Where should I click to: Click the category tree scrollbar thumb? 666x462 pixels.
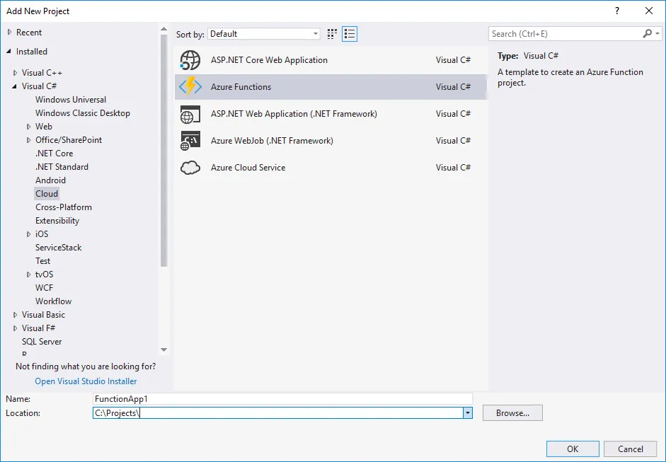point(164,151)
